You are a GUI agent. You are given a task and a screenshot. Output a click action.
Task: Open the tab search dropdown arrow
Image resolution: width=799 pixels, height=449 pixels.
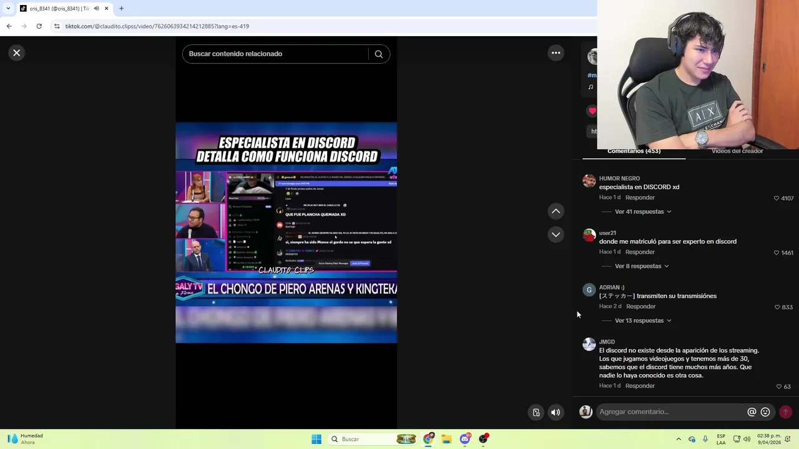[x=7, y=9]
